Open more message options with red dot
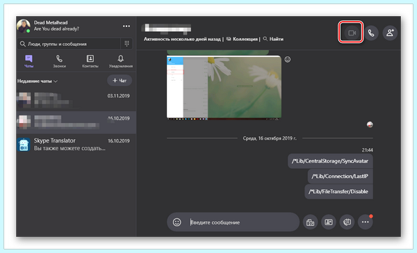 [x=365, y=222]
